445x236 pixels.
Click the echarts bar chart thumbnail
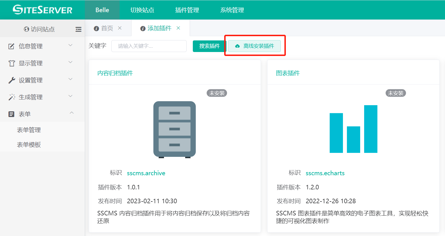[x=353, y=129]
